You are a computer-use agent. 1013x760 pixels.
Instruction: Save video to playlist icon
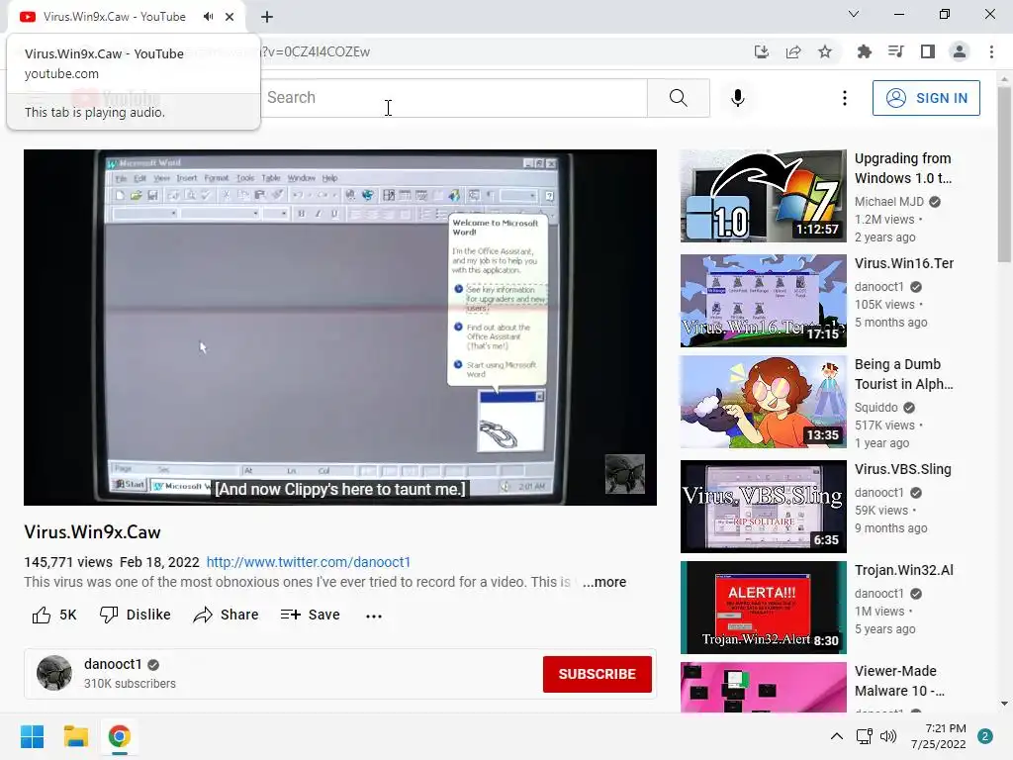[290, 615]
